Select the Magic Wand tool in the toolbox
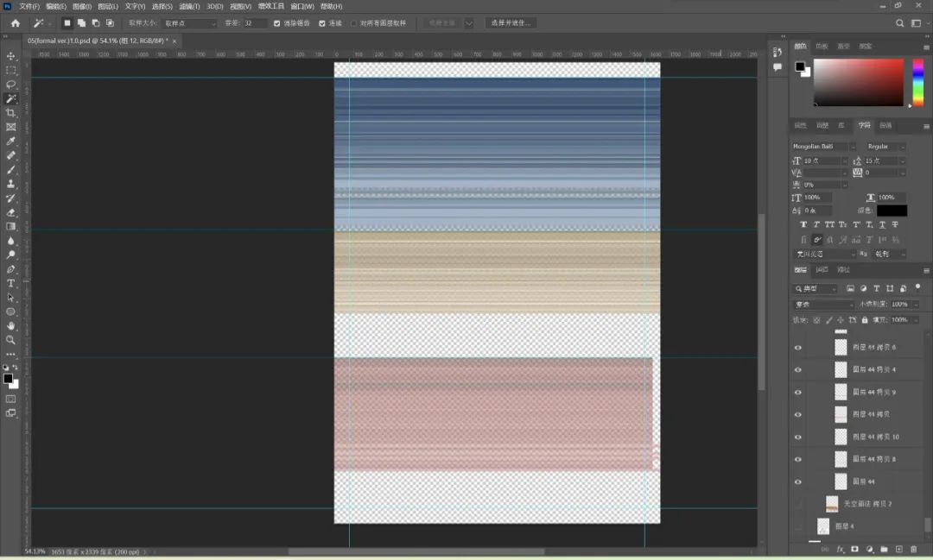 tap(10, 98)
